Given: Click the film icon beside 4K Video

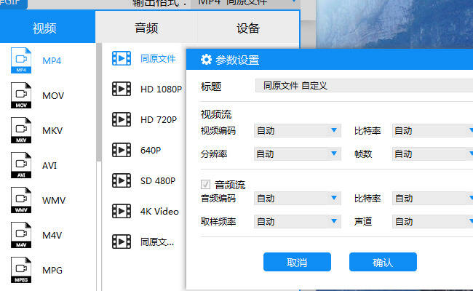Looking at the screenshot, I should pos(122,211).
